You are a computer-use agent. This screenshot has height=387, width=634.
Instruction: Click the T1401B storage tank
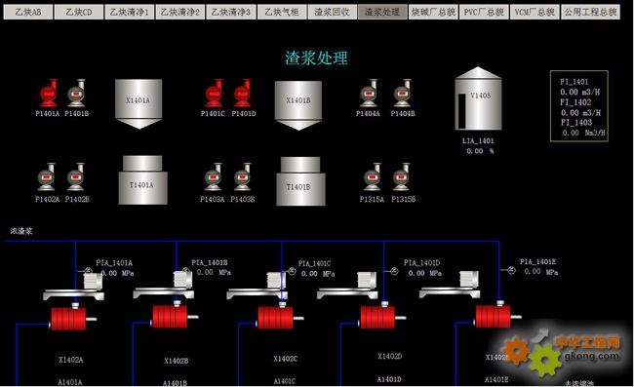pos(300,181)
